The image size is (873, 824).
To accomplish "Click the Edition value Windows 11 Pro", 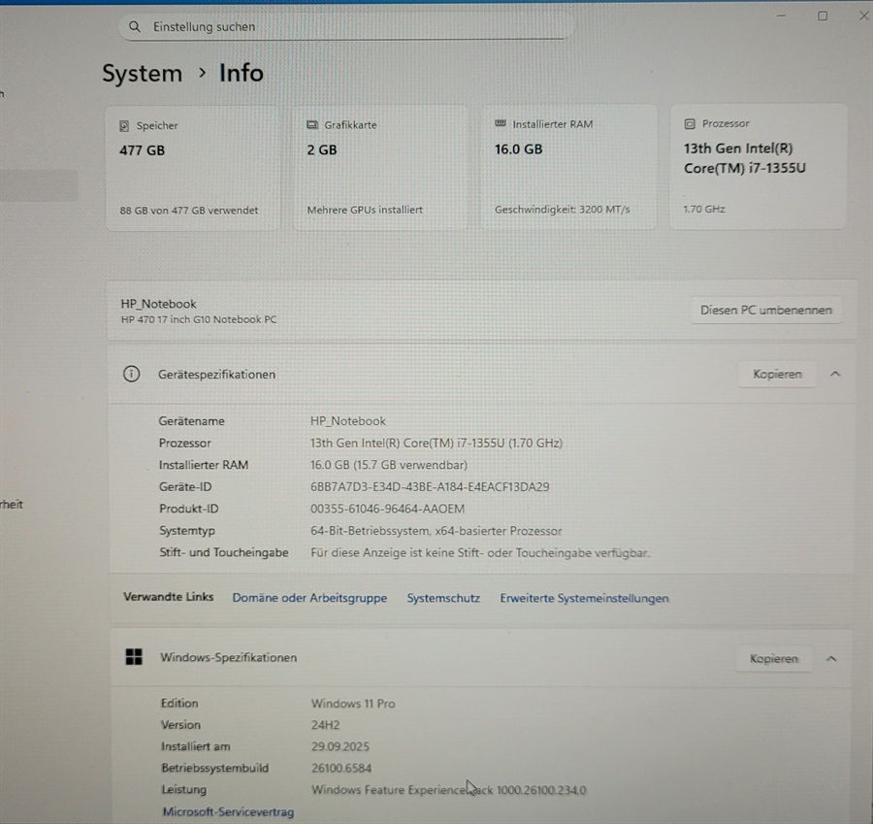I will [353, 703].
